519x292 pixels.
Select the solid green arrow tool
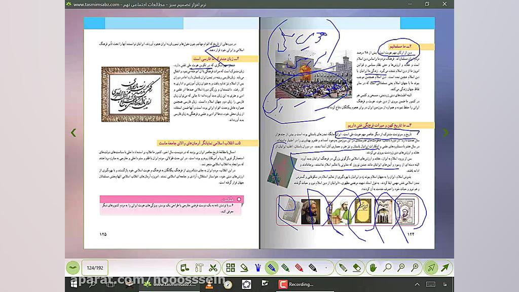pos(445,268)
